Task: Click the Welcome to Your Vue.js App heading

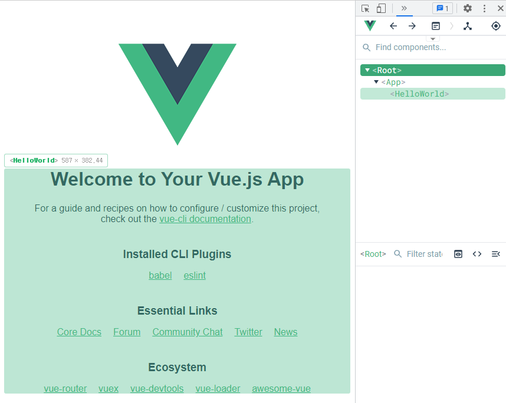Action: 177,179
